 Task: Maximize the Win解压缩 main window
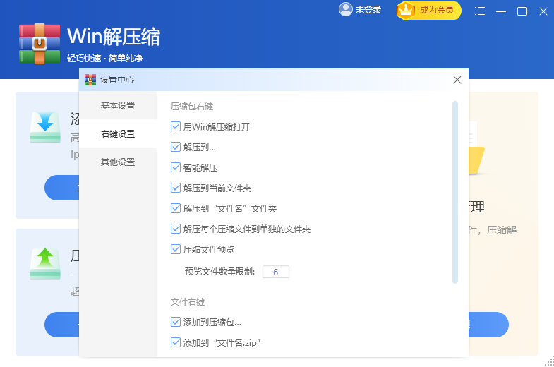522,11
